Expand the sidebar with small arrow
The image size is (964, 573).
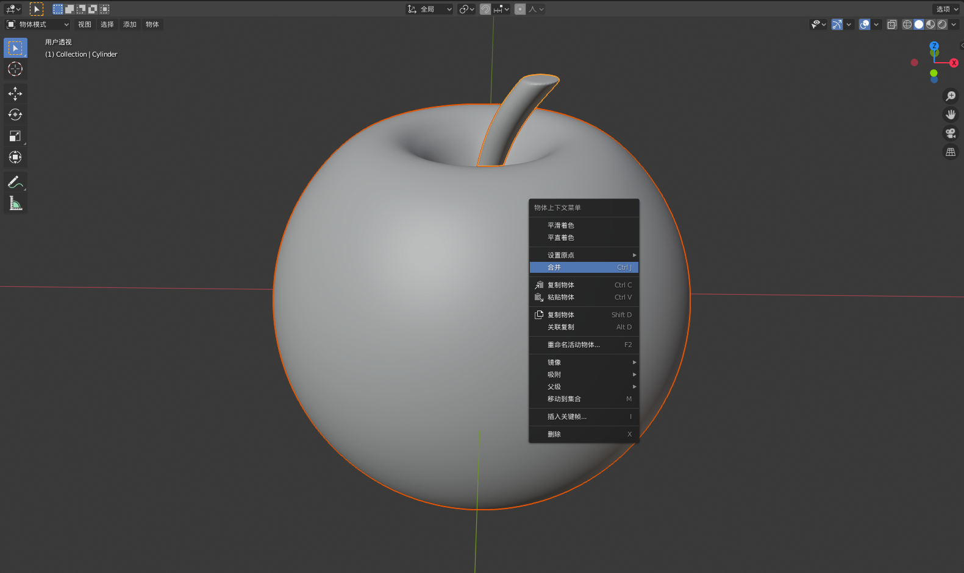coord(962,46)
